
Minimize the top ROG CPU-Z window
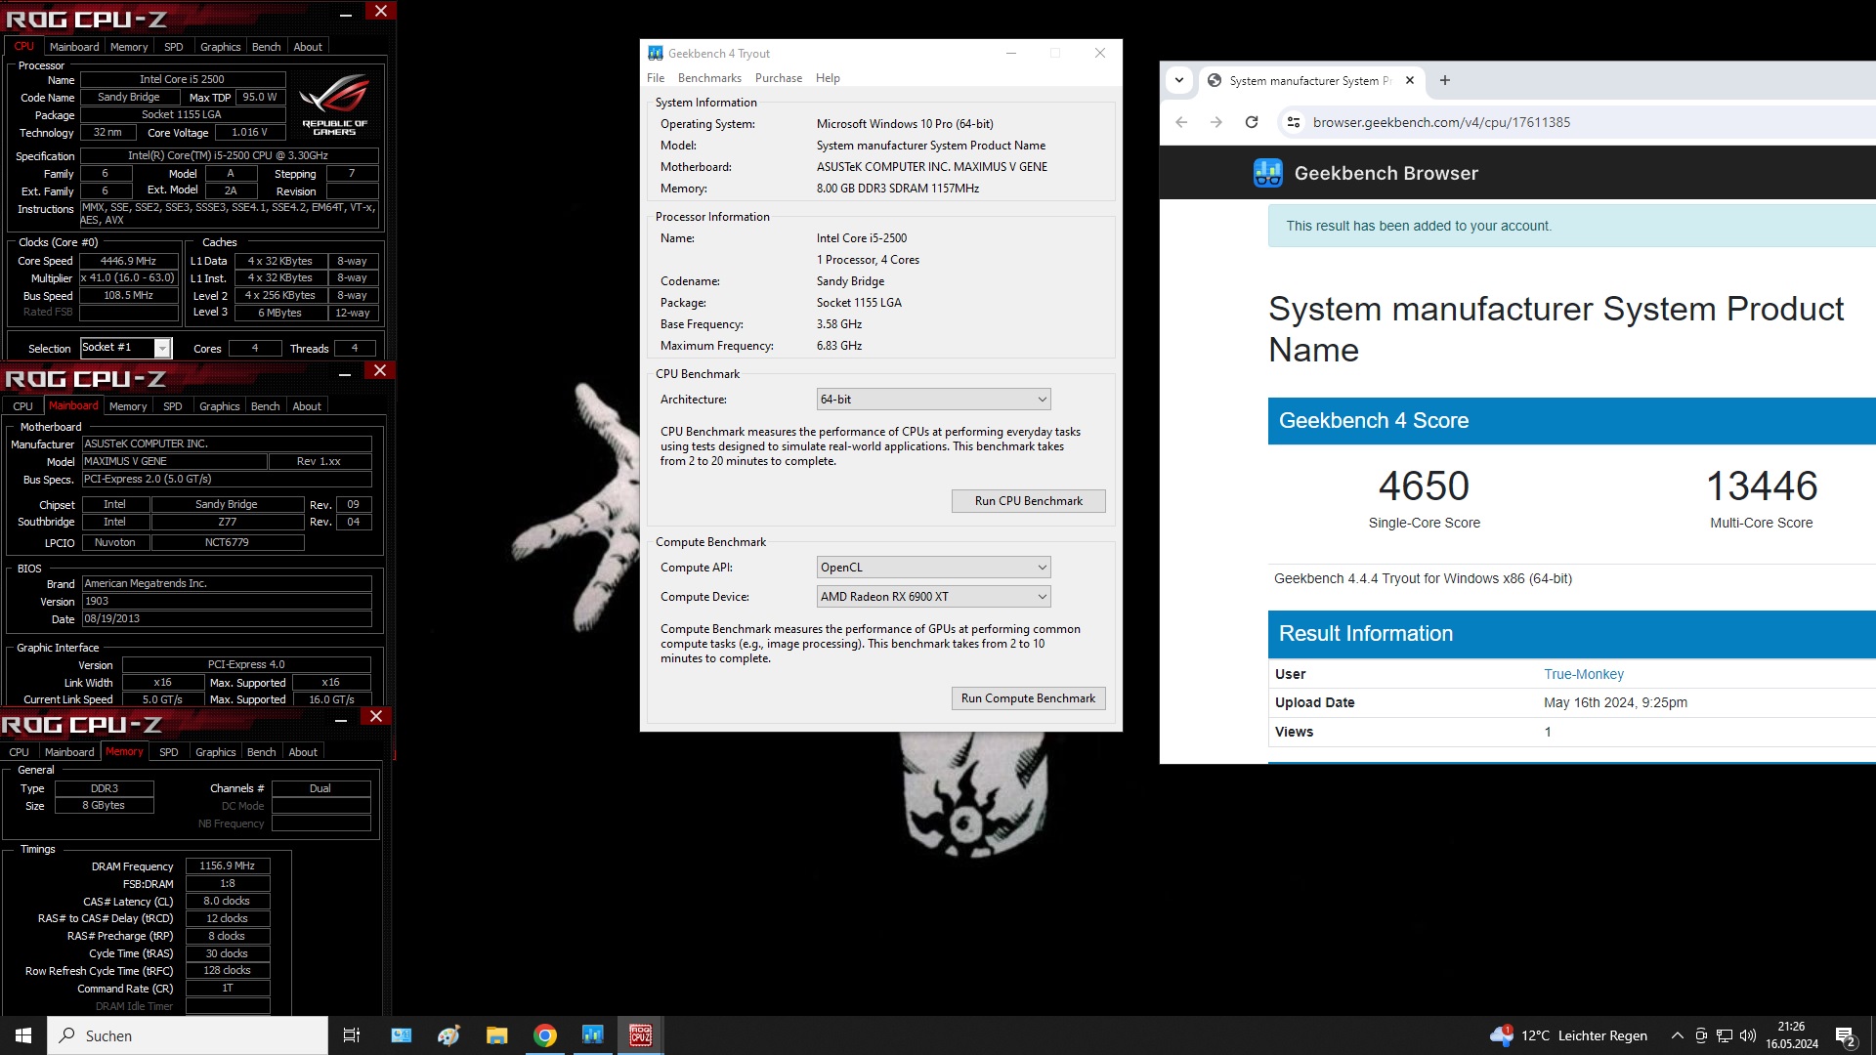(345, 14)
